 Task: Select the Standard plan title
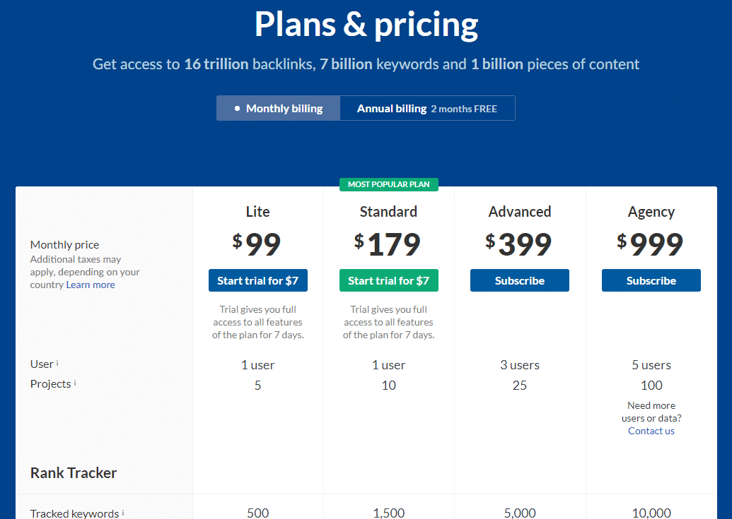pos(388,212)
